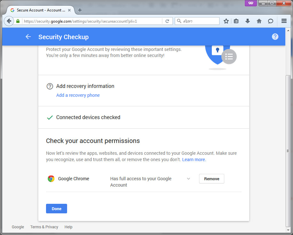Click the blue Done button
293x235 pixels.
(x=57, y=209)
